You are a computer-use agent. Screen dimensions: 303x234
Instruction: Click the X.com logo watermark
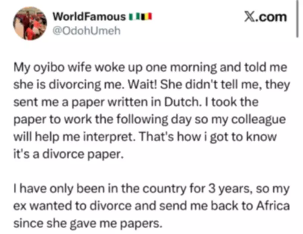click(265, 17)
